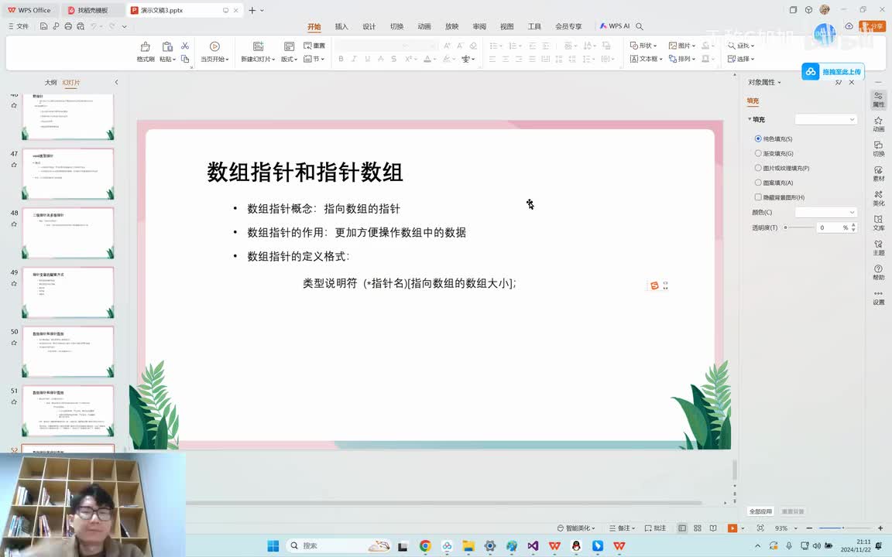Viewport: 892px width, 557px height.
Task: Open the Animation (动画) ribbon tab
Action: click(424, 27)
